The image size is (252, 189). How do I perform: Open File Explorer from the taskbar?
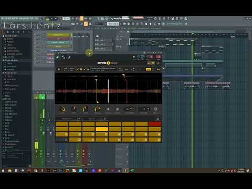[x=10, y=171]
